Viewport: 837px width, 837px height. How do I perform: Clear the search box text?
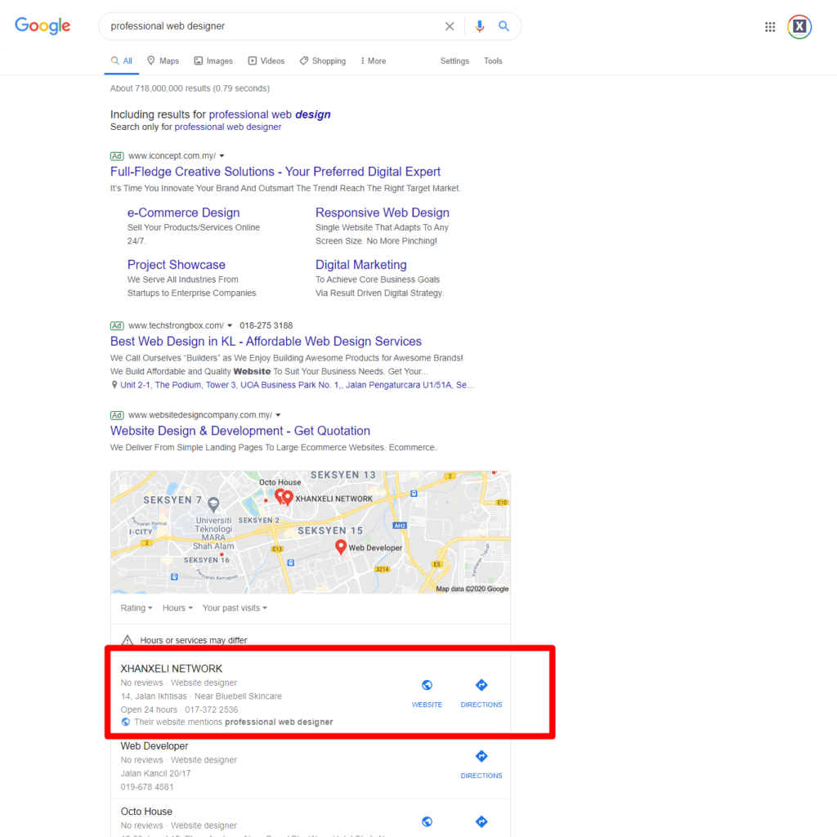(x=450, y=26)
